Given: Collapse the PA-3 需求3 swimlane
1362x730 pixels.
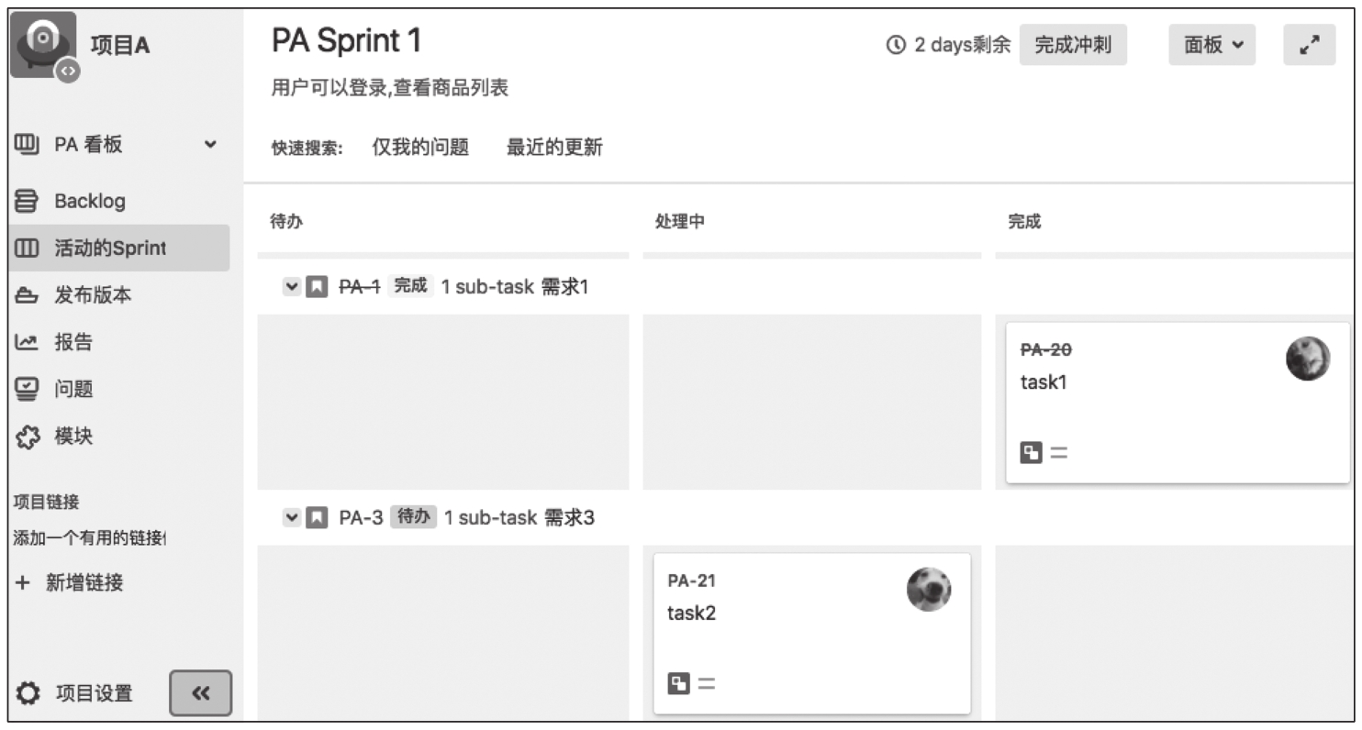Looking at the screenshot, I should (x=292, y=518).
